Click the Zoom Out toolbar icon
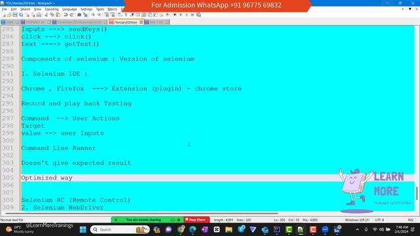Viewport: 420px width, 236px height. point(99,14)
